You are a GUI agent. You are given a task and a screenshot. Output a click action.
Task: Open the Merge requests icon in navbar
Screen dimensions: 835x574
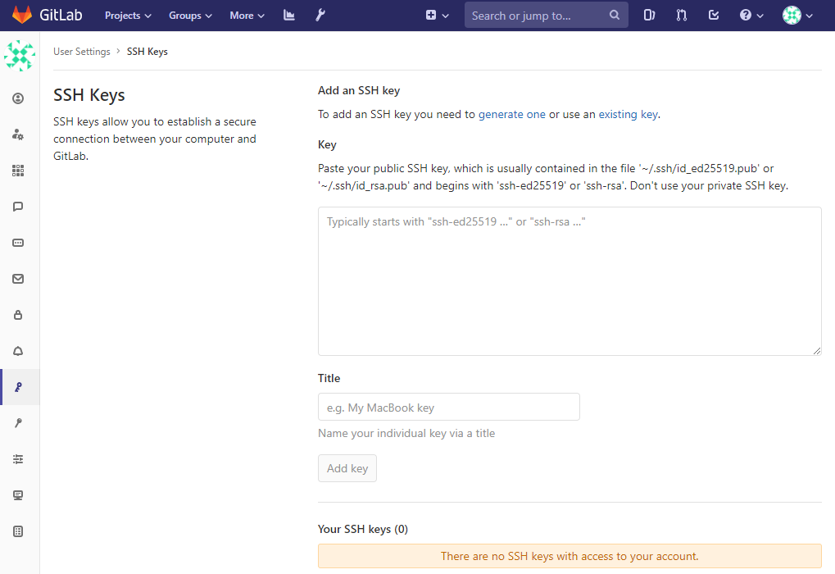[x=682, y=16]
